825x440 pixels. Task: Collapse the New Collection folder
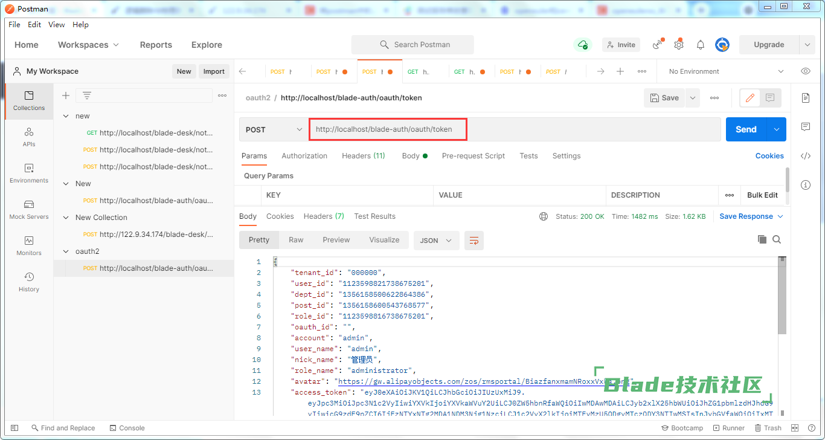click(x=66, y=218)
